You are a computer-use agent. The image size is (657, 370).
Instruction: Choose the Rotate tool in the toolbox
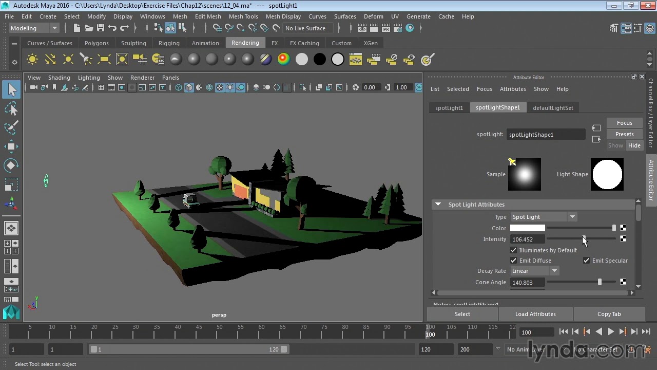[x=11, y=165]
